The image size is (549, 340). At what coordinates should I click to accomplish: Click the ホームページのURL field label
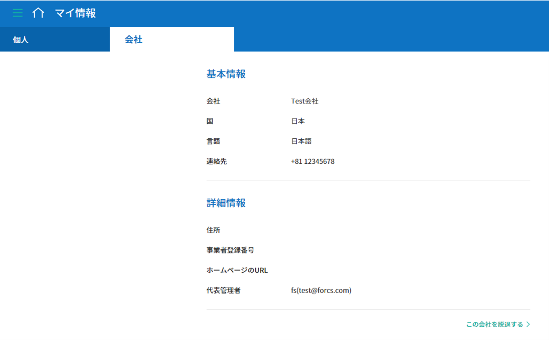[x=237, y=270]
